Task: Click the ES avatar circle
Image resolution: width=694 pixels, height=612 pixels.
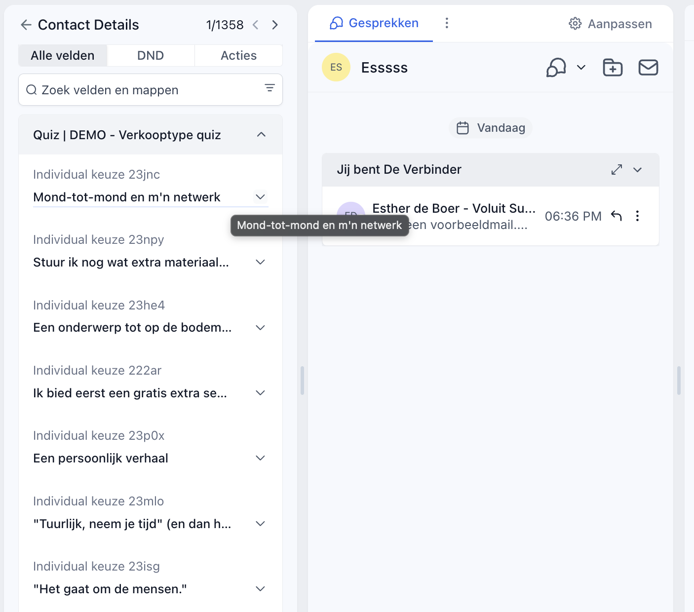Action: [336, 67]
